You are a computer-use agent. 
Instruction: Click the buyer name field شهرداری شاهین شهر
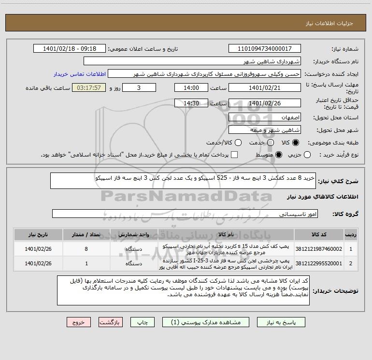point(192,61)
